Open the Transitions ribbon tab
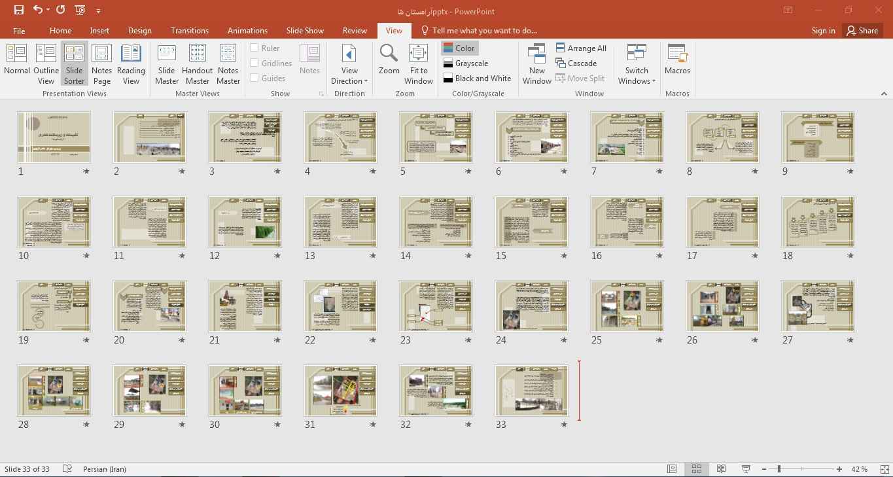 pyautogui.click(x=189, y=31)
